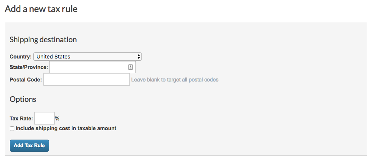Click the up-down arrows on Country selector

coord(139,57)
